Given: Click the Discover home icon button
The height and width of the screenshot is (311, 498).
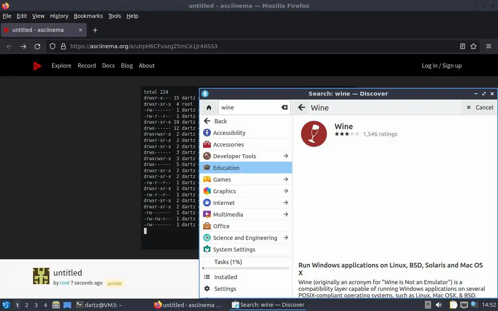Looking at the screenshot, I should (209, 108).
